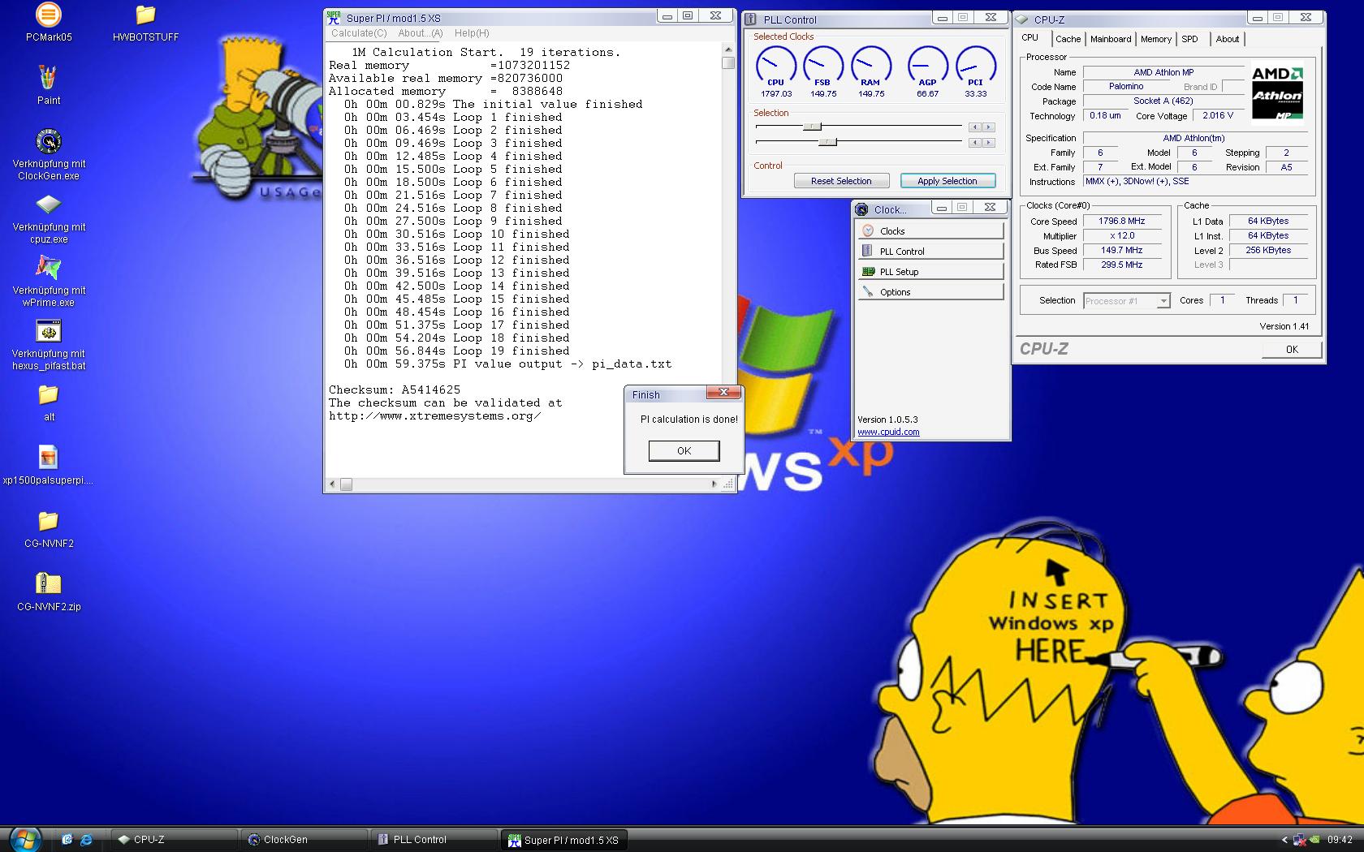Click the Core Voltage value 2.016 V
1364x852 pixels.
point(1218,116)
